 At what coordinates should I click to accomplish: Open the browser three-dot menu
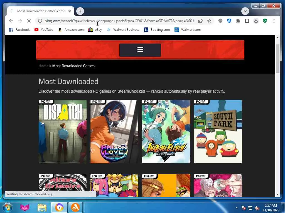coord(274,21)
